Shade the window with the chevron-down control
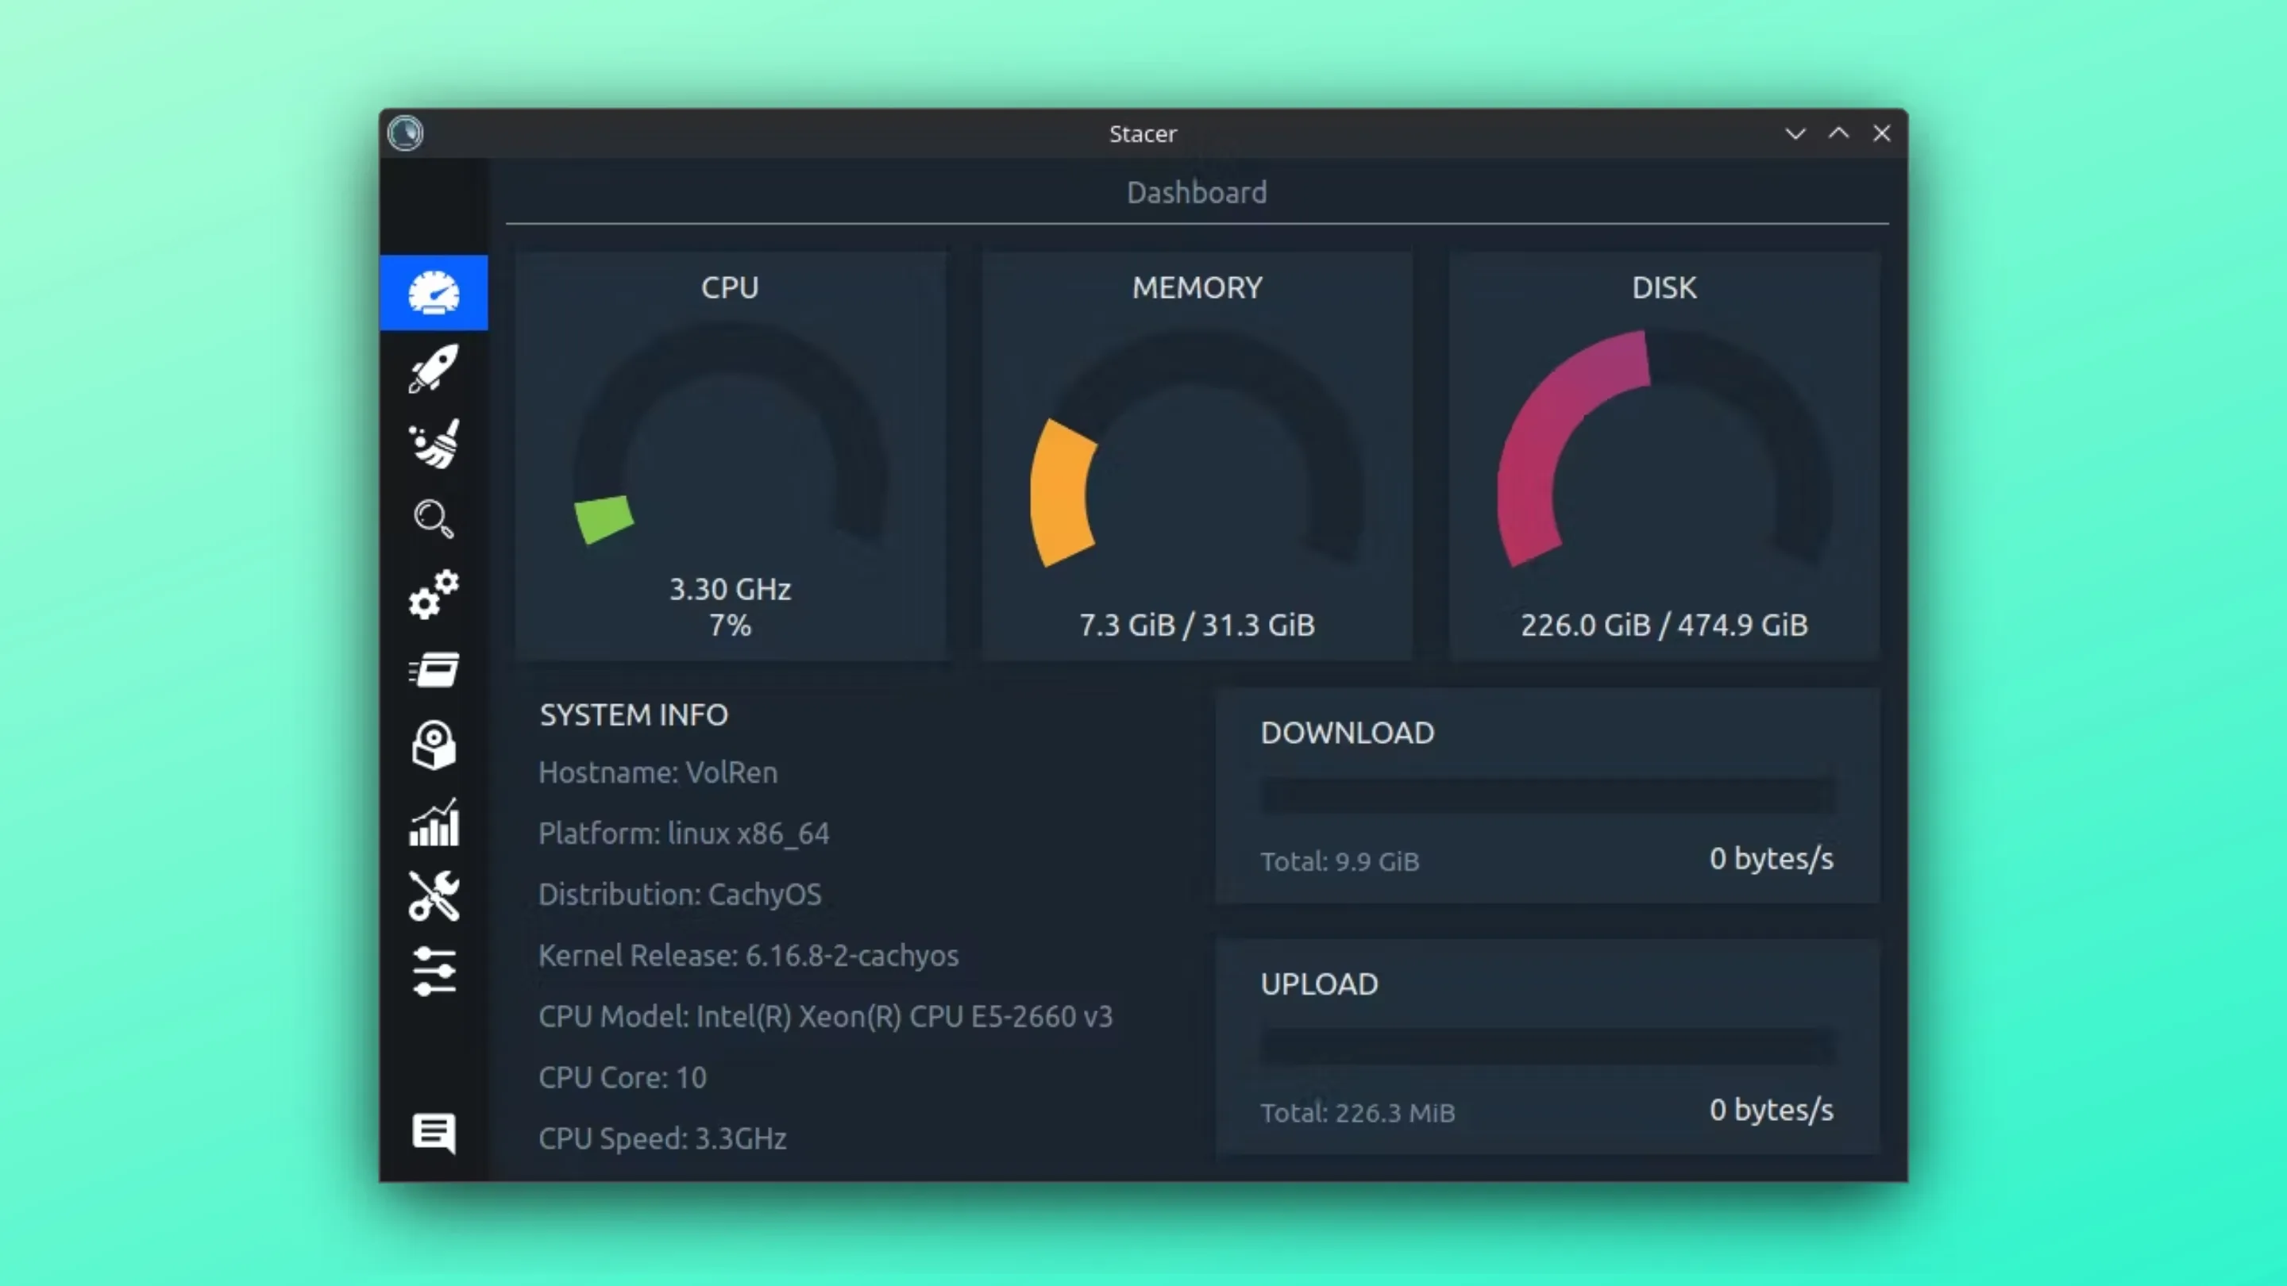The height and width of the screenshot is (1286, 2287). coord(1795,133)
